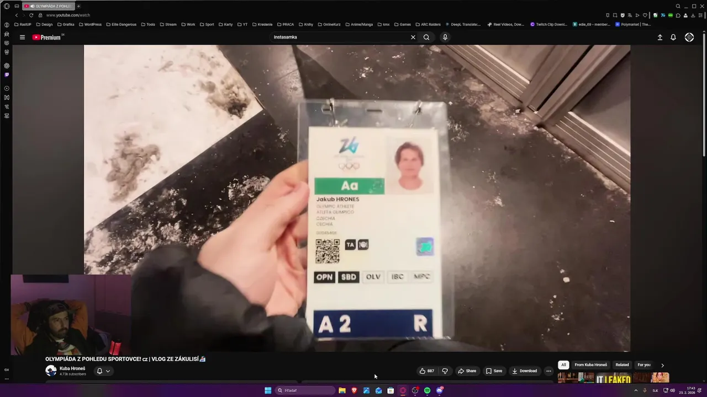Viewport: 707px width, 397px height.
Task: Open the YouTube account avatar menu
Action: tap(689, 37)
